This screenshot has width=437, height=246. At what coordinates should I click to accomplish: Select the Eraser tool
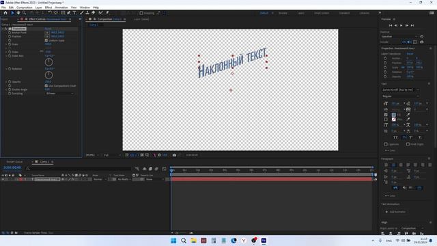94,13
